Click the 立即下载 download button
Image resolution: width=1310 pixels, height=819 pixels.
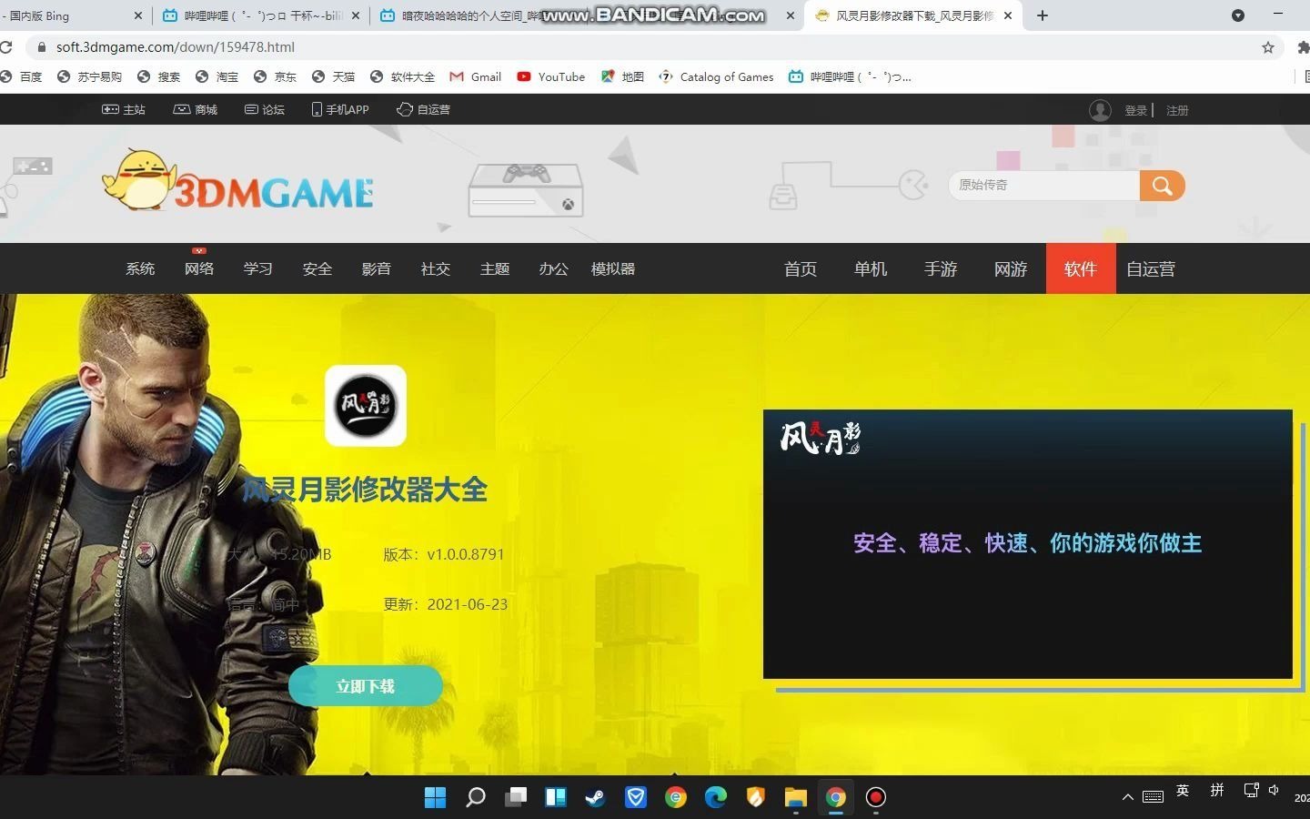point(366,686)
